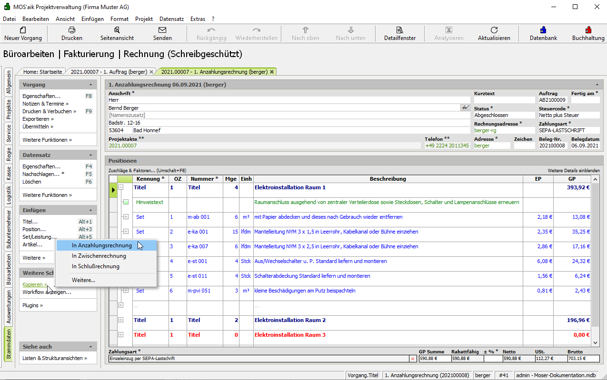Click the Drucken printer icon
Screen dimensions: 607x380
pyautogui.click(x=72, y=30)
